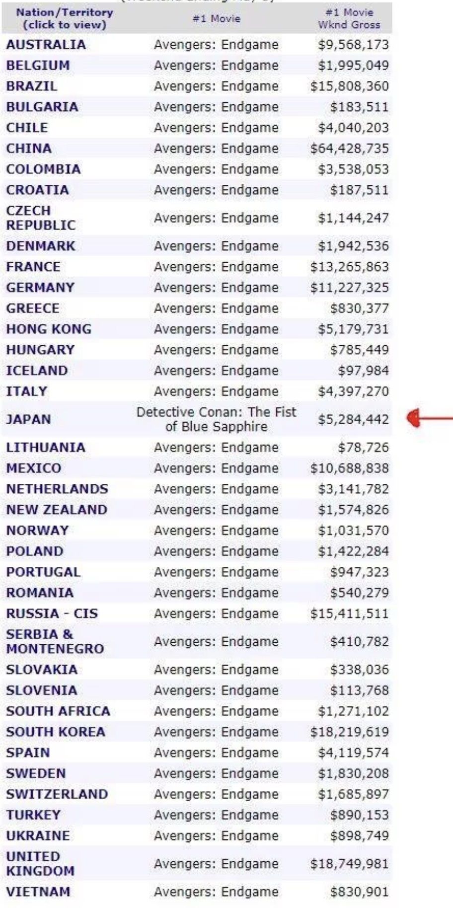Open the SERBIA & MONTENEGRO link
Viewport: 453px width, 908px height.
pos(55,641)
